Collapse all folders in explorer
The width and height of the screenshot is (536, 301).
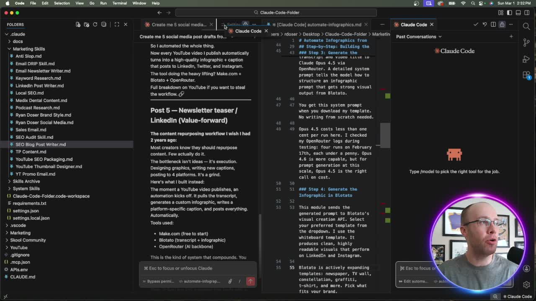(104, 24)
